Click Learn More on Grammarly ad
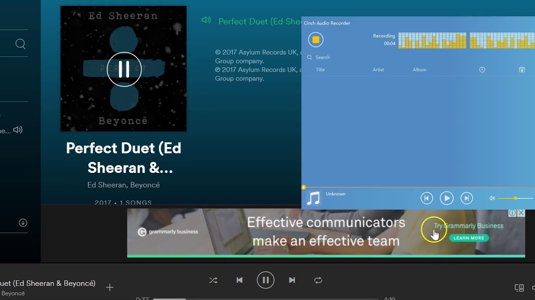Image resolution: width=535 pixels, height=300 pixels. (x=469, y=238)
